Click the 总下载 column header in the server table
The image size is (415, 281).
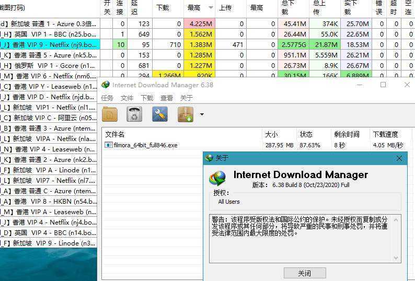coord(293,8)
